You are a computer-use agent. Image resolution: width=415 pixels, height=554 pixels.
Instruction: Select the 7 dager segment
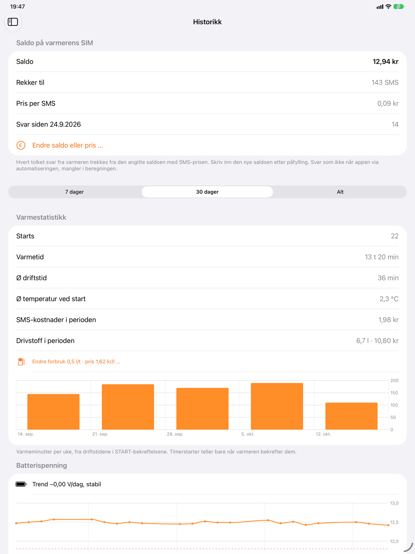[x=74, y=192]
